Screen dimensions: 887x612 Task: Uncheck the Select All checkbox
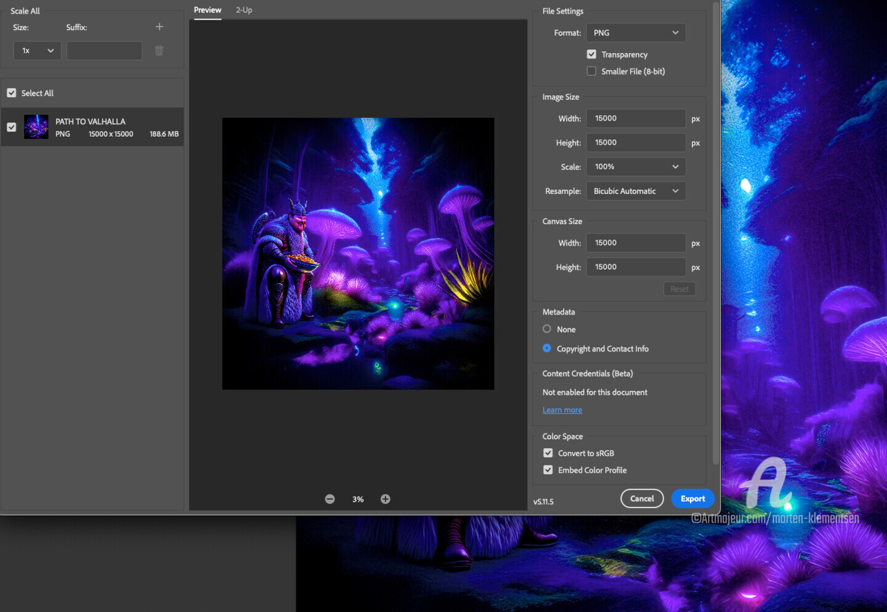[12, 93]
